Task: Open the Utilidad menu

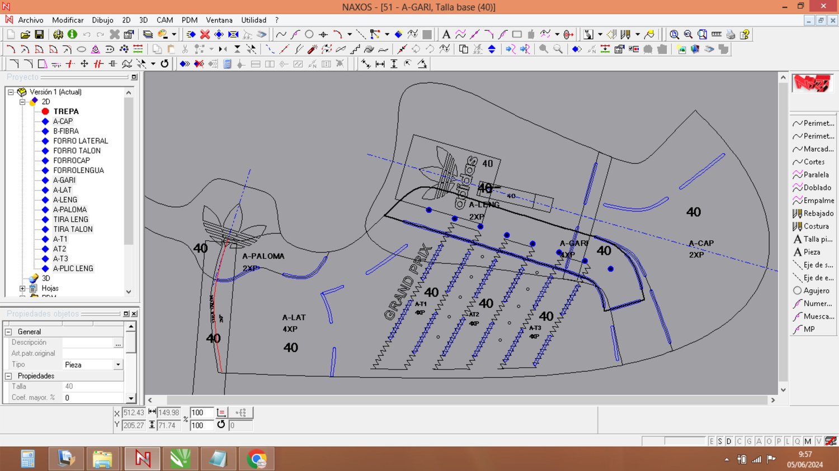Action: [254, 20]
